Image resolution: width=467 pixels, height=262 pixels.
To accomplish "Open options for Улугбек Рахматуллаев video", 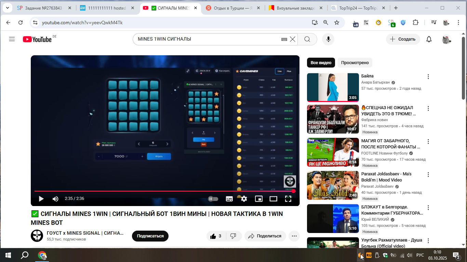I will tap(428, 241).
